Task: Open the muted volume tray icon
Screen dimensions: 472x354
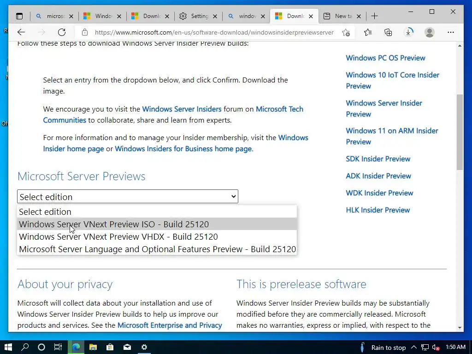Action: (x=436, y=348)
